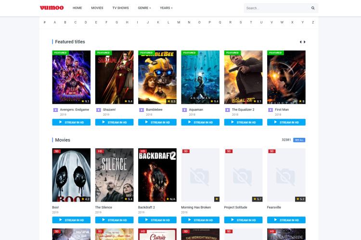Click See All movies button
361x240 pixels.
click(299, 140)
